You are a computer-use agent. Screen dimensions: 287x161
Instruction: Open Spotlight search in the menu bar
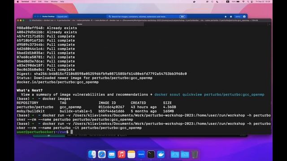pos(248,1)
